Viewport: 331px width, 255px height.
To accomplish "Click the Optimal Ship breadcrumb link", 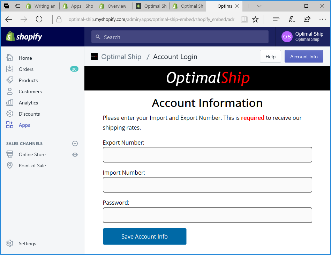I will (121, 57).
